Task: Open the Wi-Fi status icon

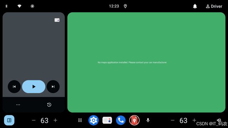Action: (x=19, y=6)
